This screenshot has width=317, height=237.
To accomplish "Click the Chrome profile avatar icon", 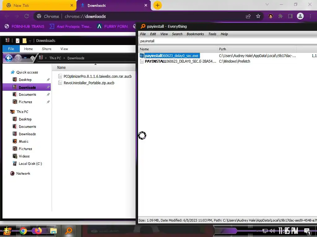I will 300,16.
